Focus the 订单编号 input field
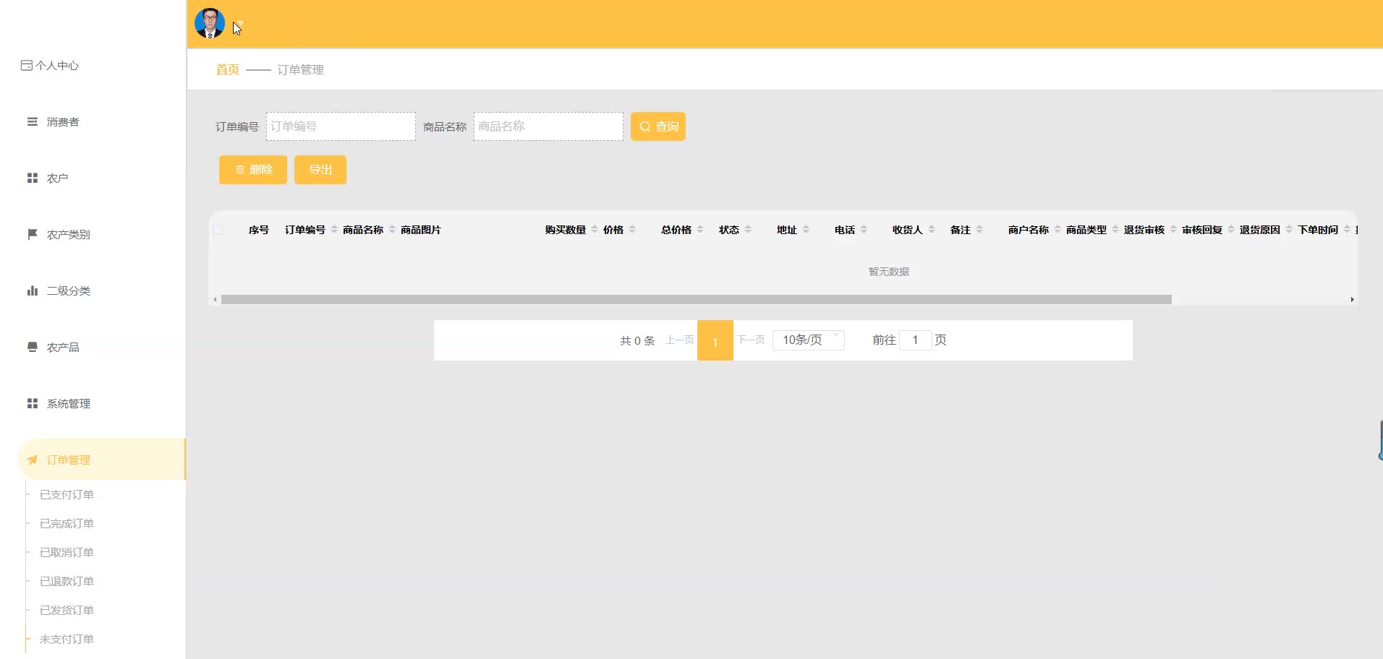 click(341, 126)
